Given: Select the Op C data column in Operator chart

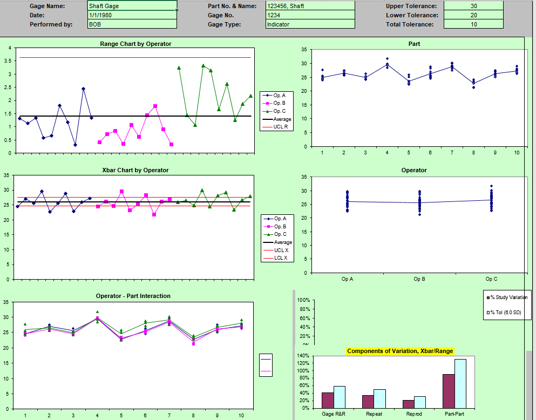Looking at the screenshot, I should pyautogui.click(x=492, y=199).
